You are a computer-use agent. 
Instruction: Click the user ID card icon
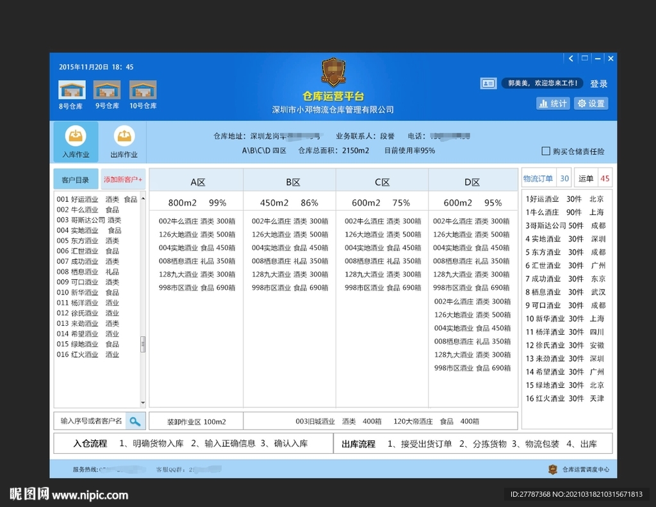[x=488, y=83]
